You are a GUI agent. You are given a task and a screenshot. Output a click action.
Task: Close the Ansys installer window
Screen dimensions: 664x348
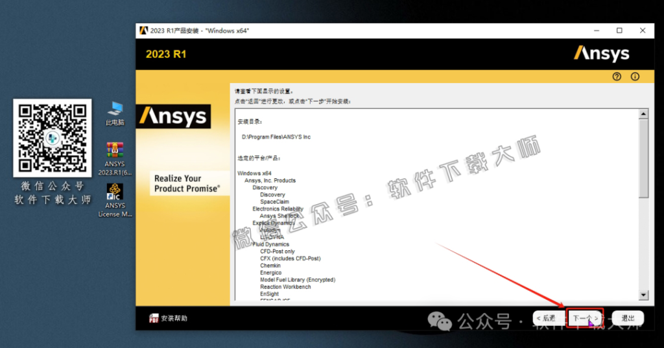[643, 30]
